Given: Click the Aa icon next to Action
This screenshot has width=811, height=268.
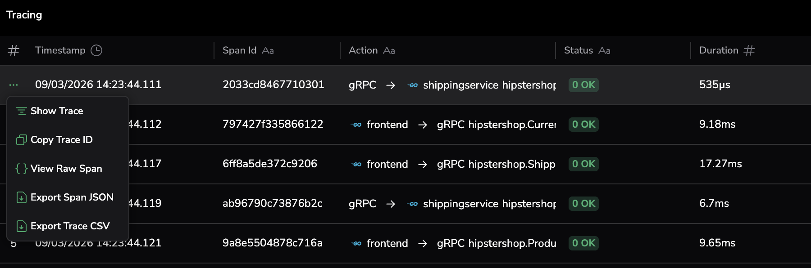Looking at the screenshot, I should [389, 51].
